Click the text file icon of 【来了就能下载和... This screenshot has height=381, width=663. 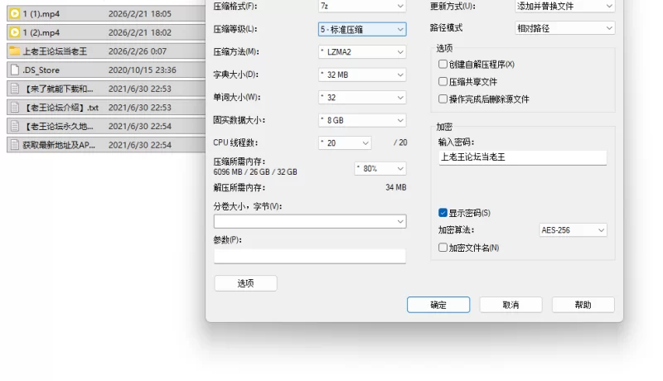[15, 89]
